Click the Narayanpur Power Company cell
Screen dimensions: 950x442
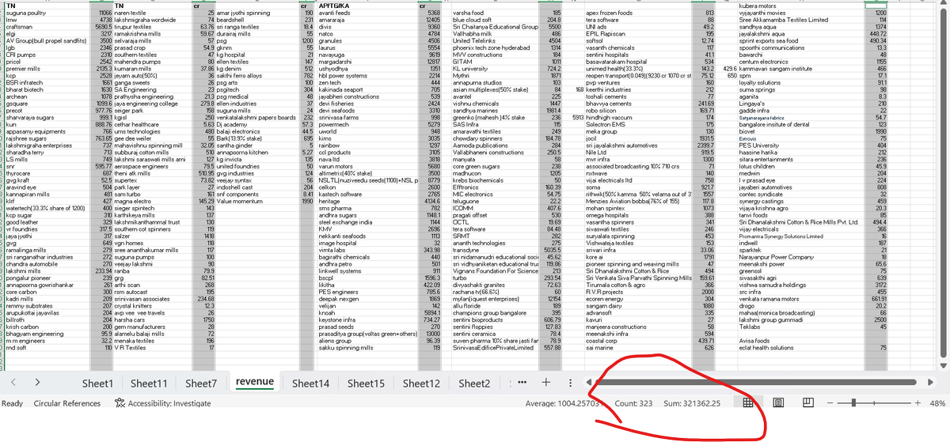pos(800,256)
